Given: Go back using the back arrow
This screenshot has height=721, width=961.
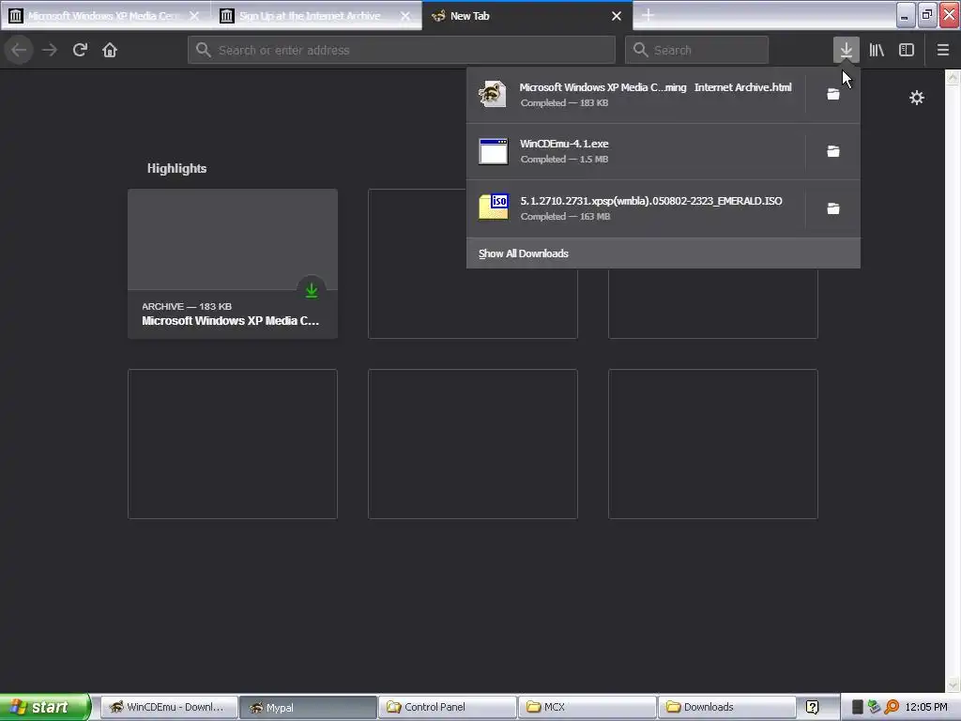Looking at the screenshot, I should [19, 50].
